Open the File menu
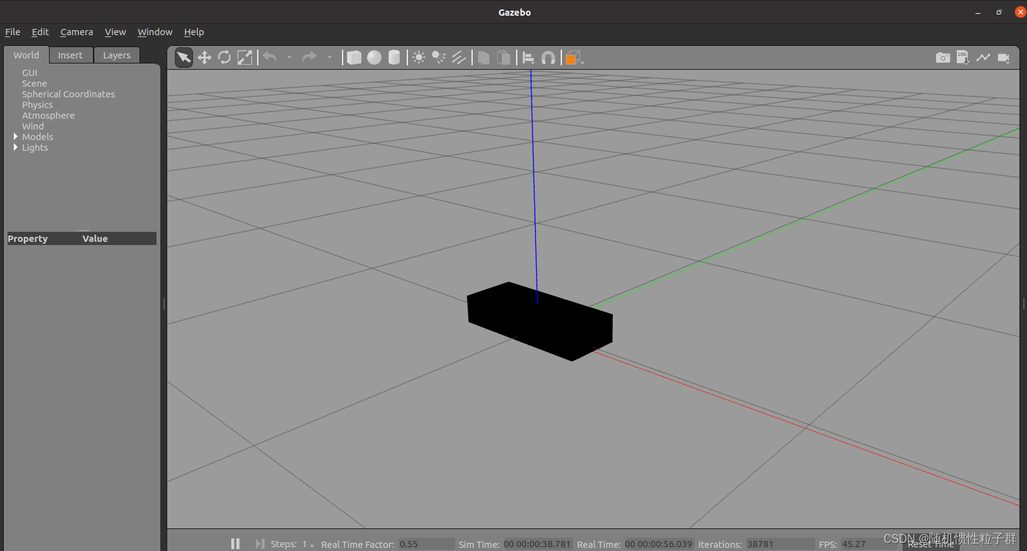The height and width of the screenshot is (551, 1027). [x=13, y=32]
